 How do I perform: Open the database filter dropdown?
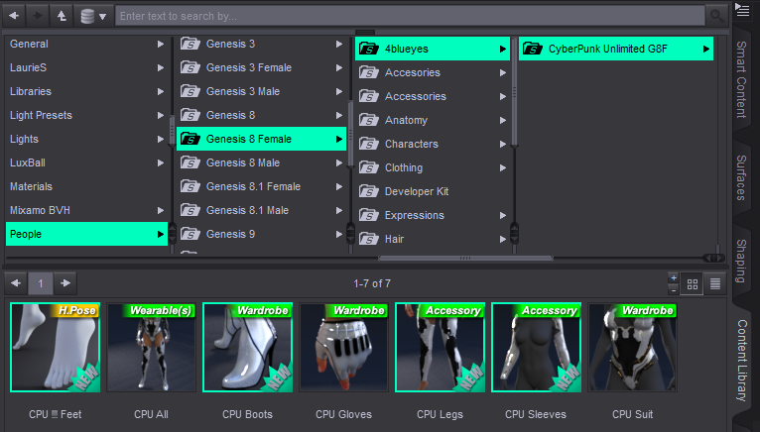(93, 16)
